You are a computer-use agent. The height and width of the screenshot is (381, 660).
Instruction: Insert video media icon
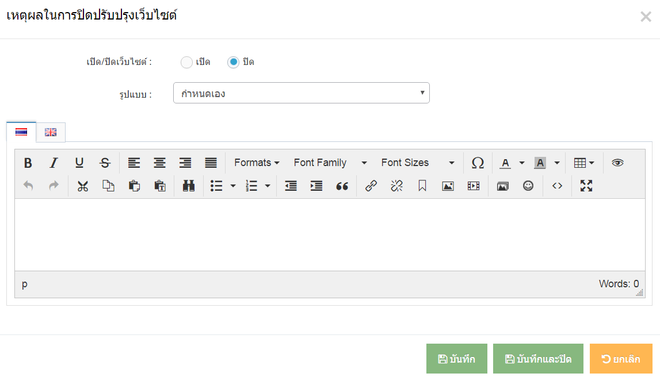click(474, 186)
